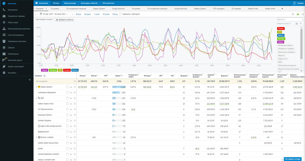Open Управление клиентами

click(x=17, y=41)
